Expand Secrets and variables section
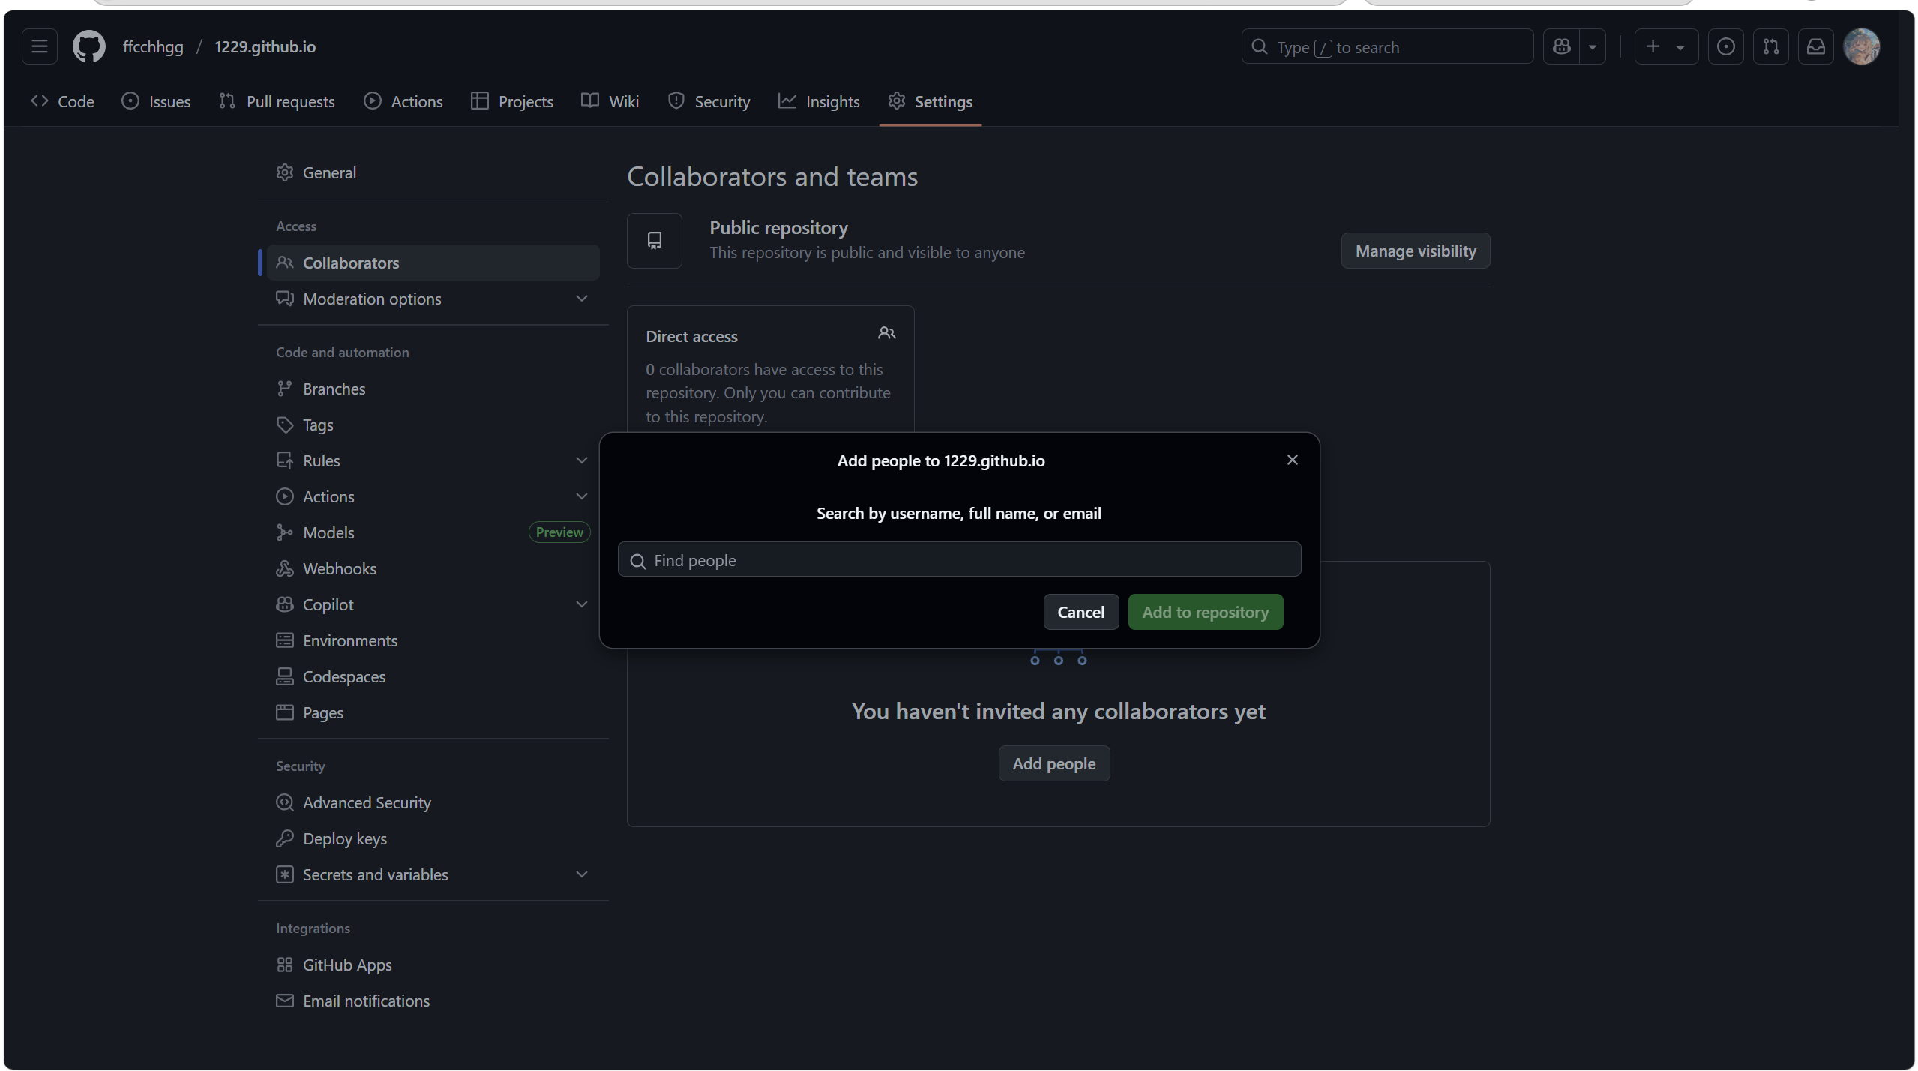The image size is (1918, 1071). pyautogui.click(x=581, y=874)
